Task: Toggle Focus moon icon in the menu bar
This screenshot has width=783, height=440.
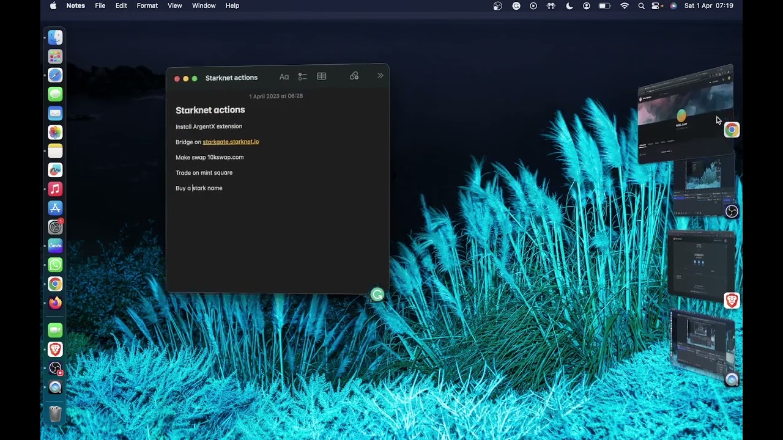Action: (x=570, y=5)
